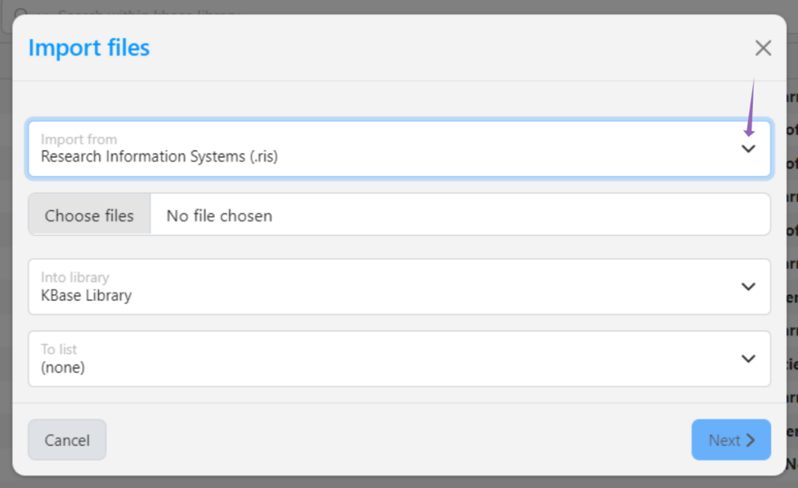Cancel the file import
Viewport: 798px width, 488px height.
(x=67, y=440)
